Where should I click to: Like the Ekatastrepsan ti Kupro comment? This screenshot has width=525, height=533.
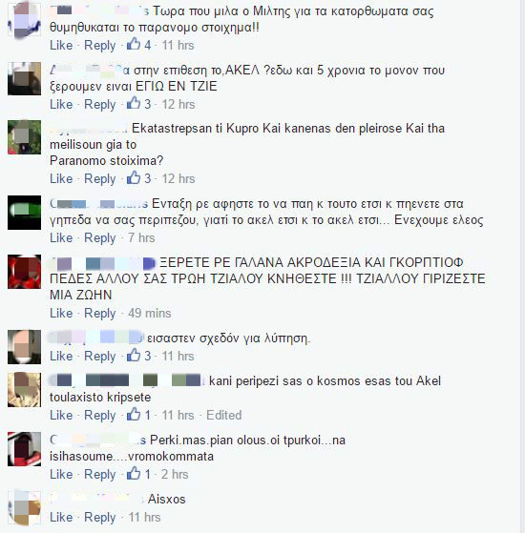tap(61, 178)
